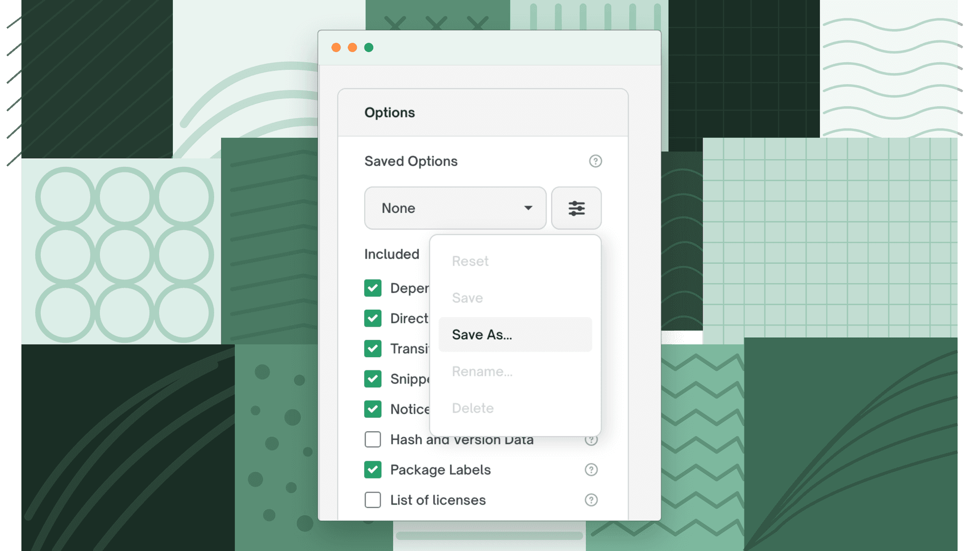Uncheck the Transitive checkbox

(x=373, y=349)
